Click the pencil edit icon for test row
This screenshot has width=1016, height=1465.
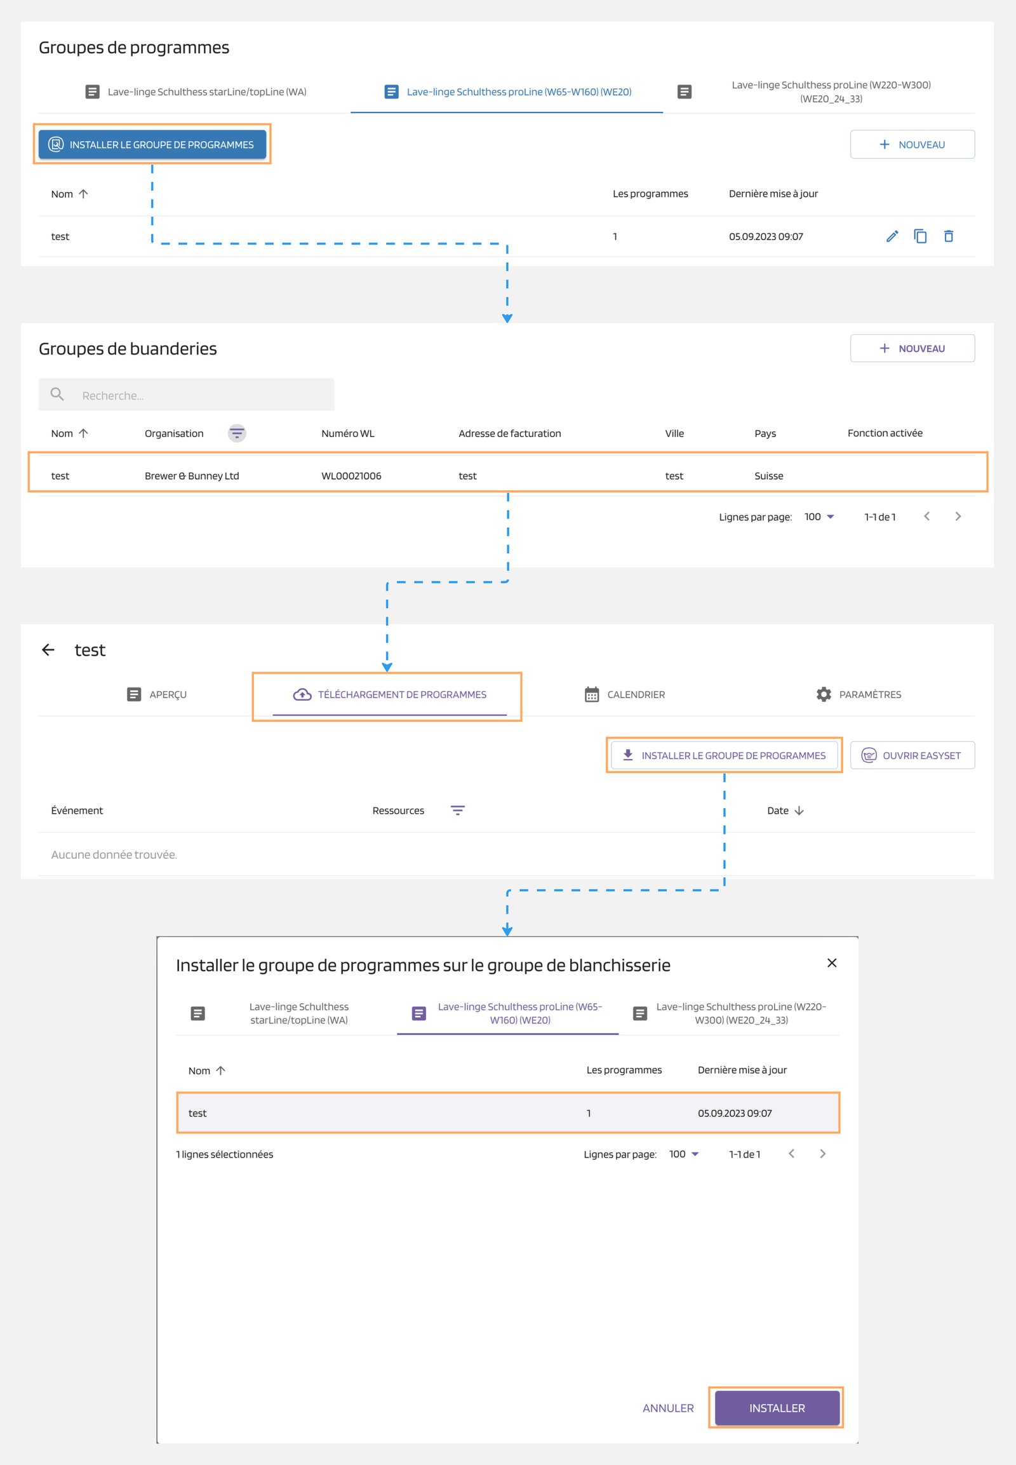(892, 236)
